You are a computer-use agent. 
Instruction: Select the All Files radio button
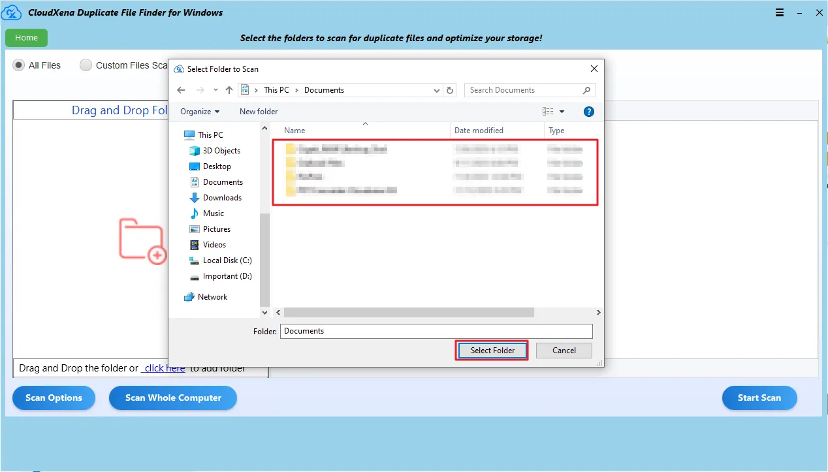click(x=19, y=65)
